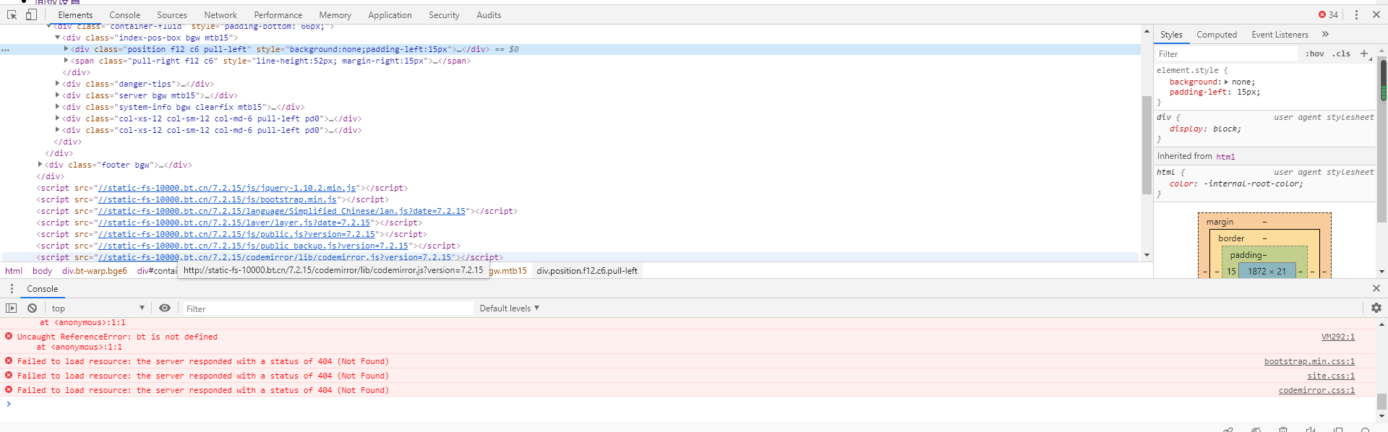Focus the Styles pane Filter field
Screen dimensions: 1388x432
[x=1228, y=54]
